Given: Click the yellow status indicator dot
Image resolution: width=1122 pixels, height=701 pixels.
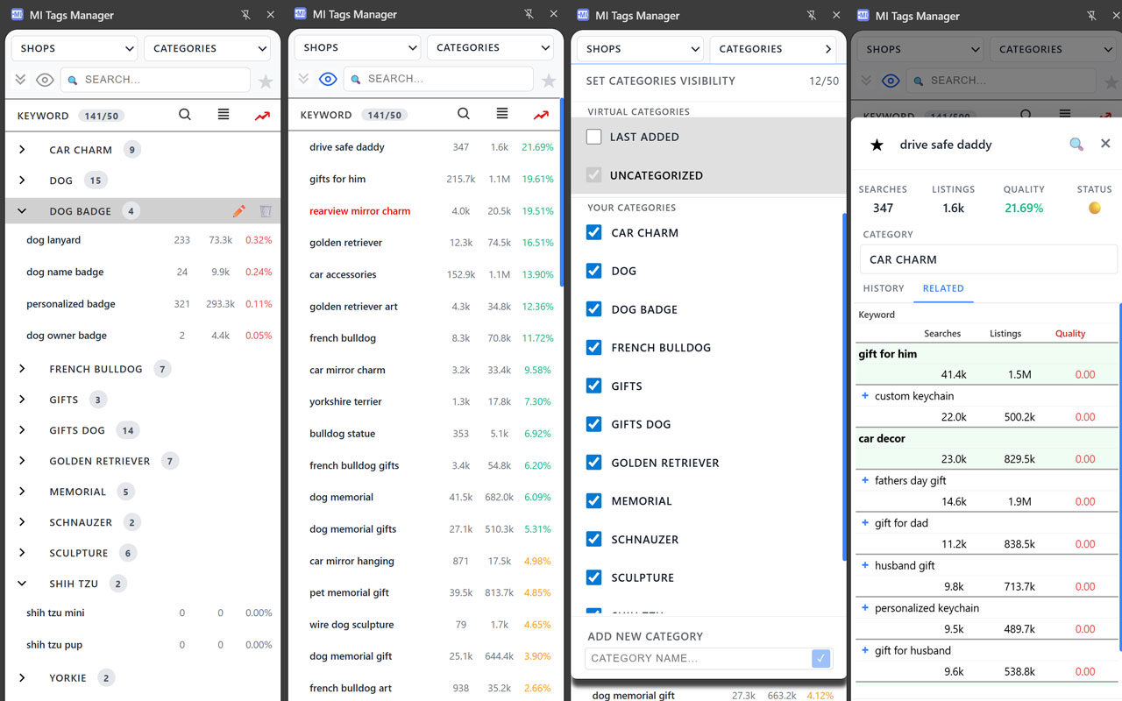Looking at the screenshot, I should [x=1094, y=209].
